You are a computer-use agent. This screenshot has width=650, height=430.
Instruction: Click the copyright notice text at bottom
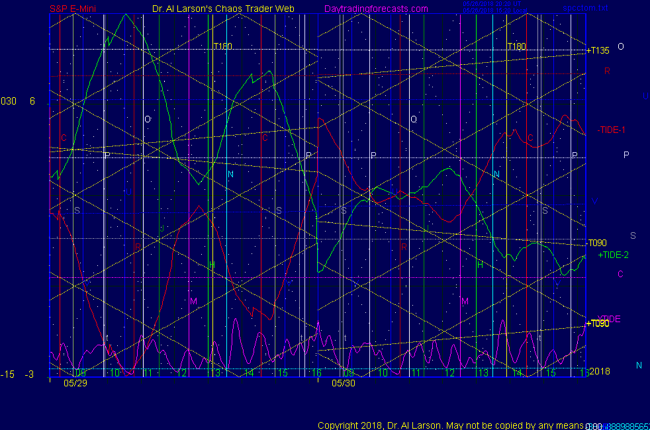click(450, 425)
